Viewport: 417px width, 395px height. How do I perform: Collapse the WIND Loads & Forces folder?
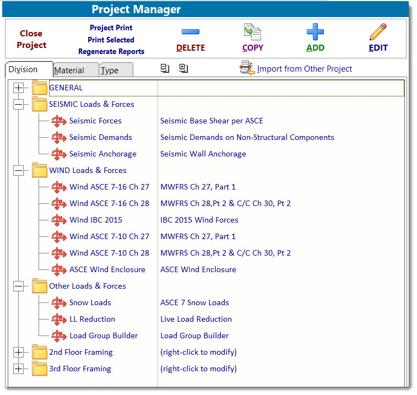pos(19,170)
